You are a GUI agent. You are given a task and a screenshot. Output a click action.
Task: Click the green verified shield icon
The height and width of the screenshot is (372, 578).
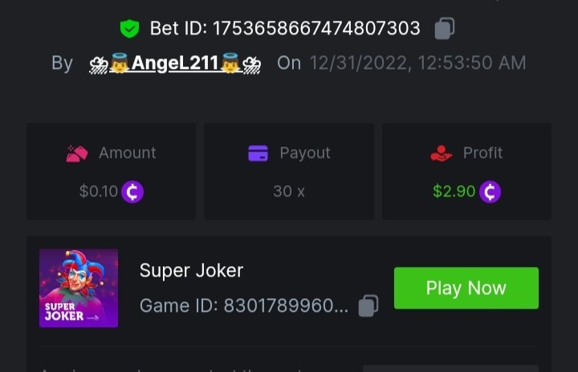click(x=129, y=29)
